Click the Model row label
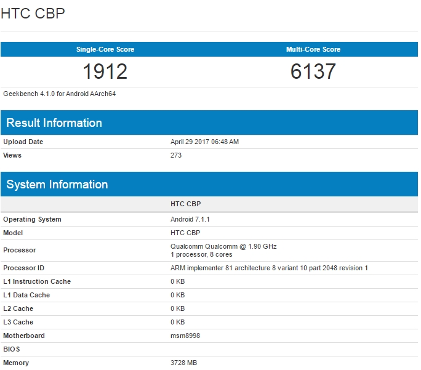Image resolution: width=421 pixels, height=370 pixels. coord(13,233)
